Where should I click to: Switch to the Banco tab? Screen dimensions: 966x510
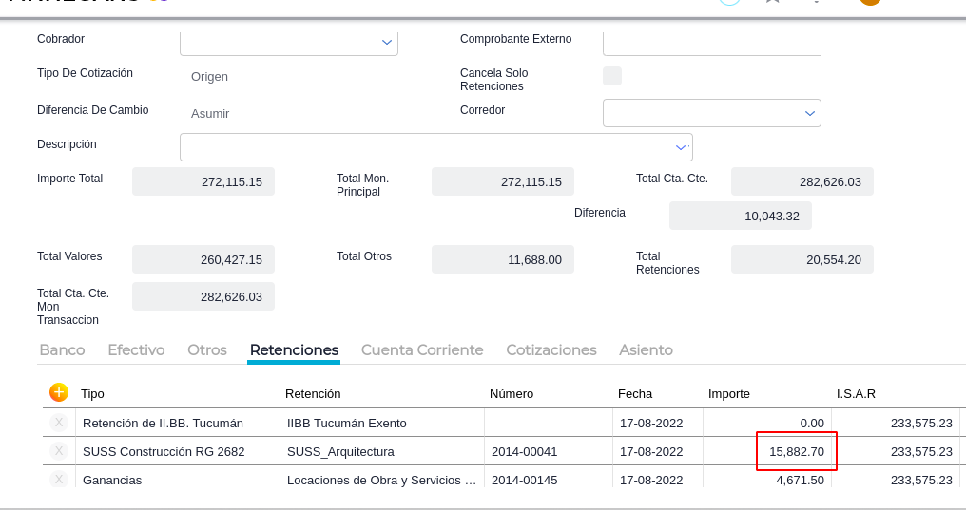click(62, 350)
